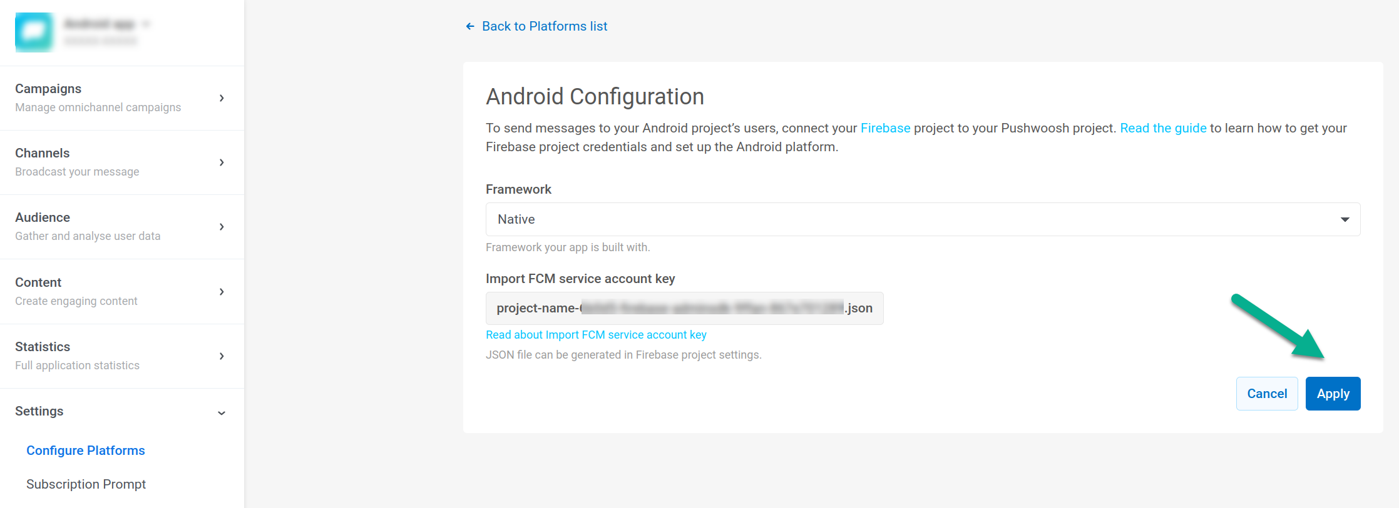Open Subscription Prompt settings page
Image resolution: width=1399 pixels, height=508 pixels.
coord(86,484)
